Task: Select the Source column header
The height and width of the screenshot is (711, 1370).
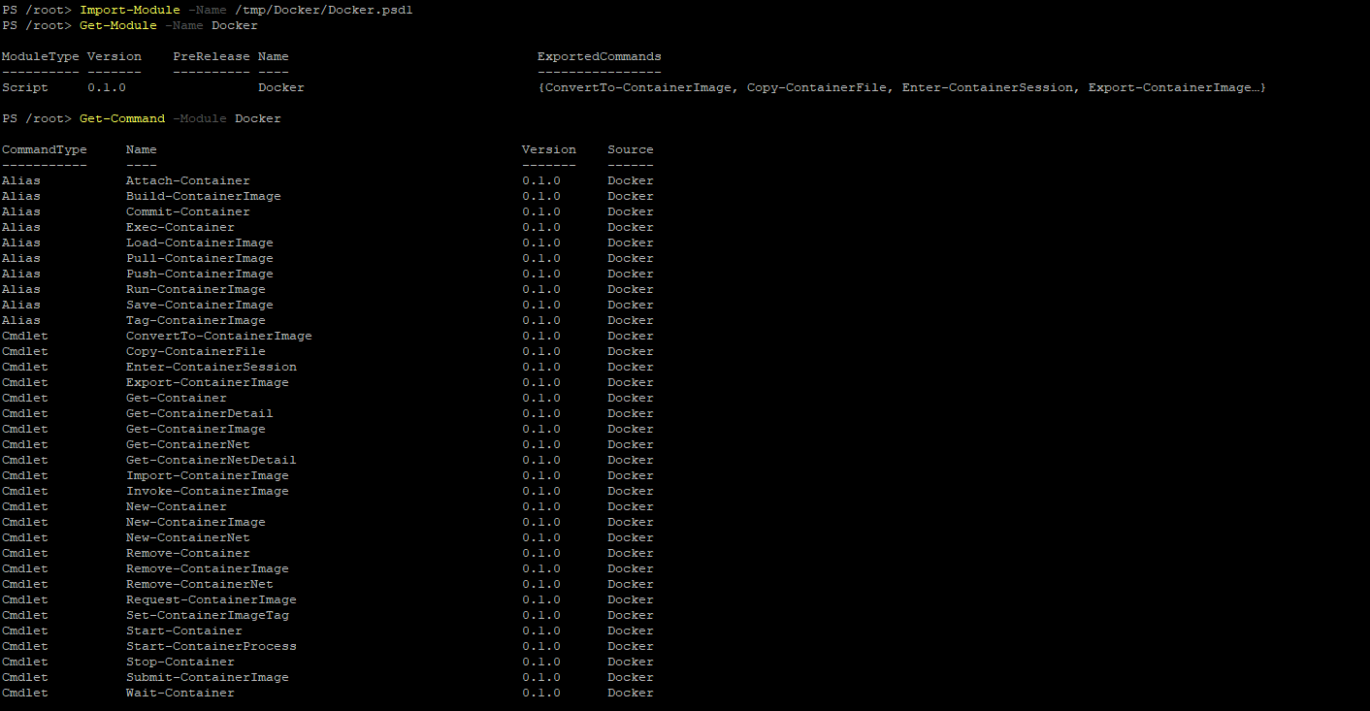Action: 630,148
